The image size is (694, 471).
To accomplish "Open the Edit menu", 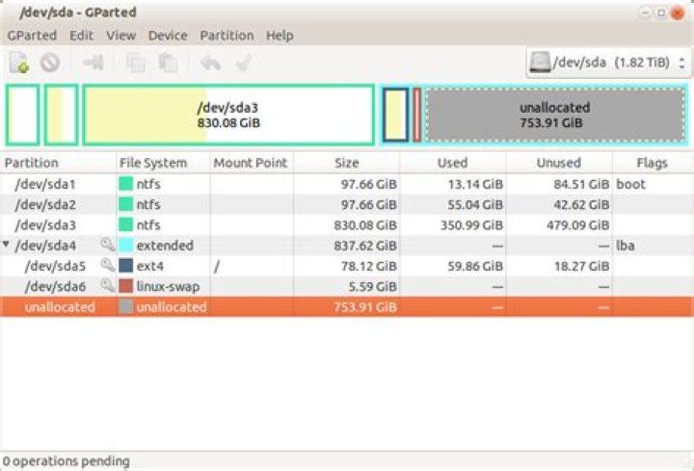I will (81, 36).
